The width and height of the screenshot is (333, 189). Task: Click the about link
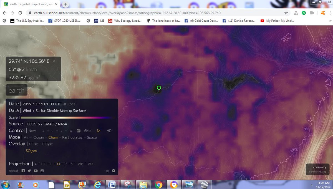coord(14,171)
